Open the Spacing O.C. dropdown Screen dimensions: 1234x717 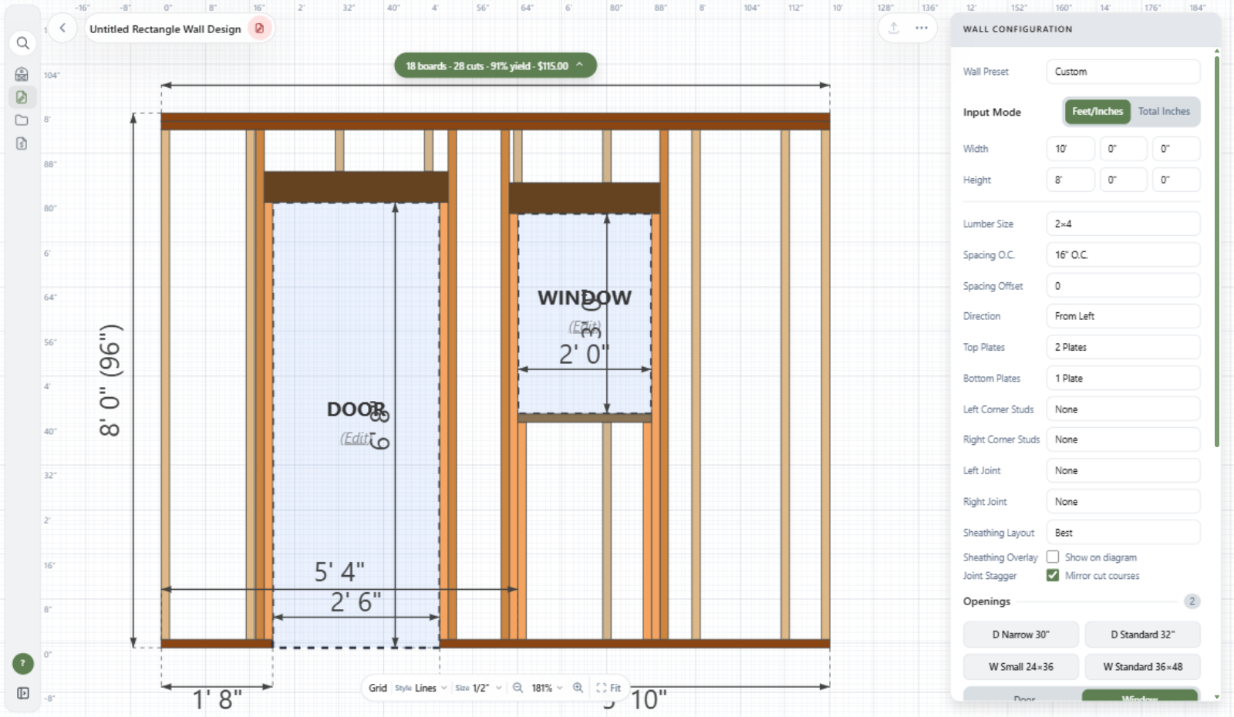pos(1123,254)
